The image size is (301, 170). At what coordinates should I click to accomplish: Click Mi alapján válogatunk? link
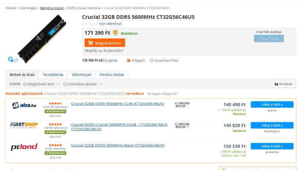click(x=163, y=94)
